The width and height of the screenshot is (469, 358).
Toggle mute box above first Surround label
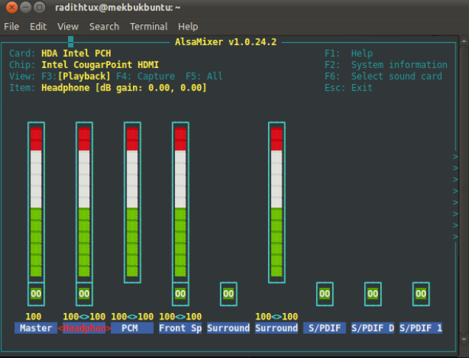(228, 294)
